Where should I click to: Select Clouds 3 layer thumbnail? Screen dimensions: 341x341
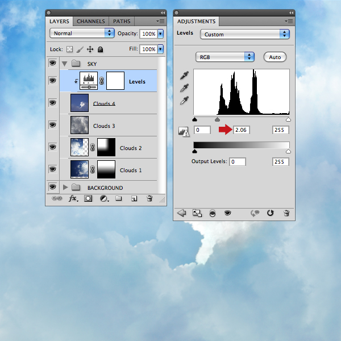click(x=80, y=125)
